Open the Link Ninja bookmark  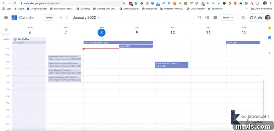pos(83,9)
